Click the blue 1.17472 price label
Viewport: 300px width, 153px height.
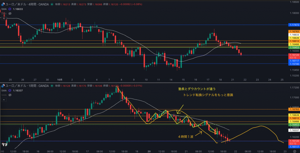(x=294, y=25)
